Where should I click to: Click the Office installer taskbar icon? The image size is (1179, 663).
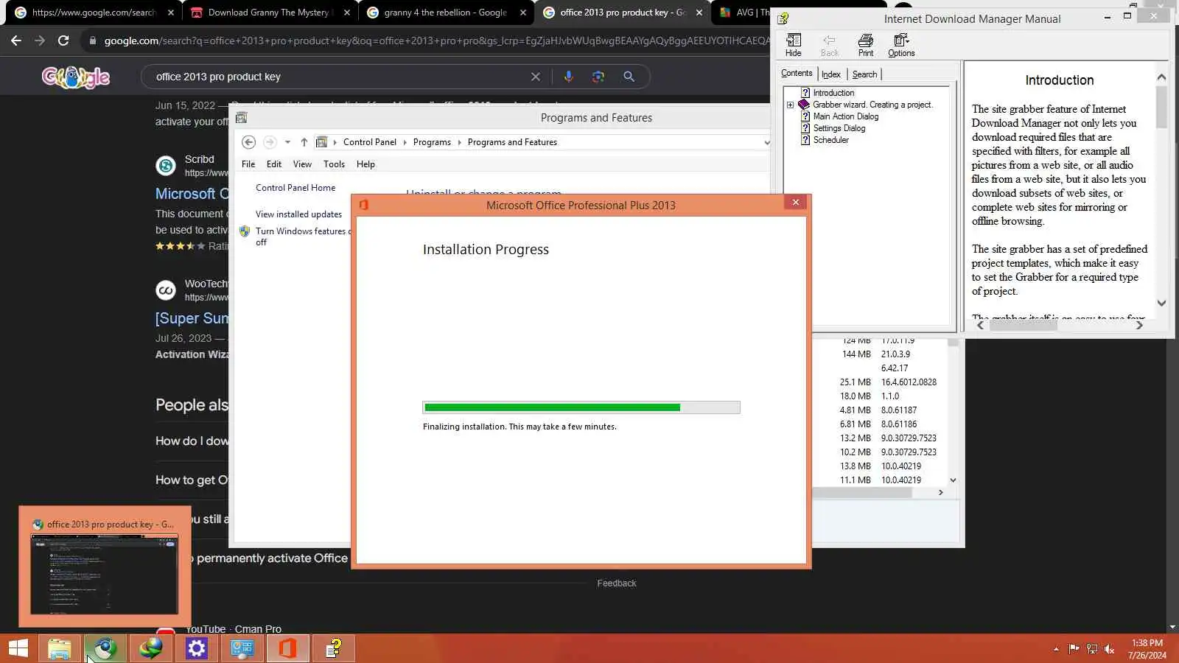pos(288,648)
